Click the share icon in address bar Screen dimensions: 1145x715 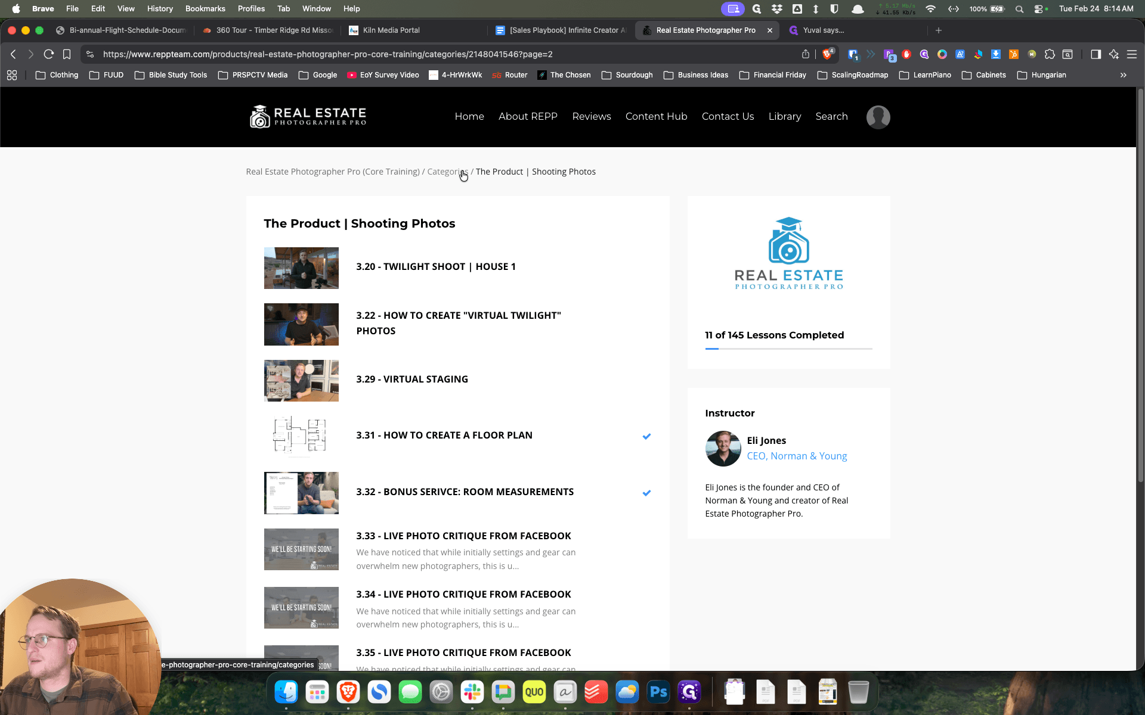point(806,54)
